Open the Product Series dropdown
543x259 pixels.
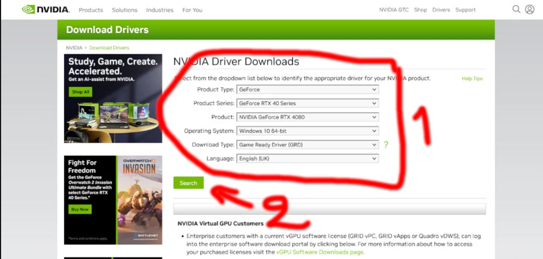308,103
